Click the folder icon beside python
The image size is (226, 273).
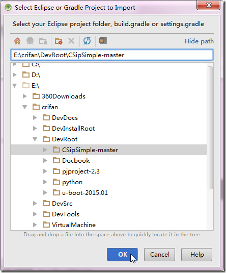point(56,182)
